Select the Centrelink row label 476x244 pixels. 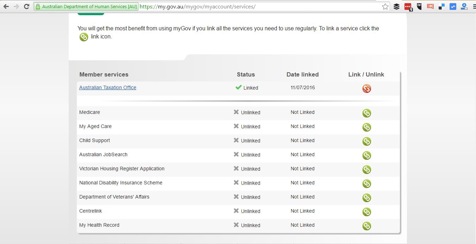[91, 211]
